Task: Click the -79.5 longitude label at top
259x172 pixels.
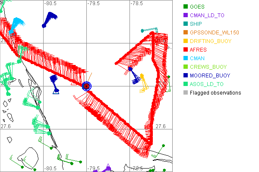Action: [x=93, y=3]
